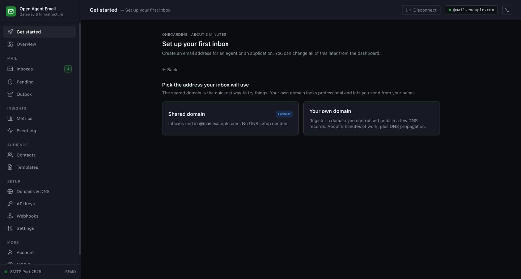The height and width of the screenshot is (279, 521).
Task: Click the people icon beside Contacts
Action: (10, 155)
